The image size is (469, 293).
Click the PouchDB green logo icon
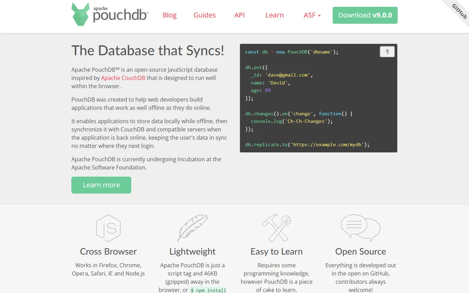point(81,14)
